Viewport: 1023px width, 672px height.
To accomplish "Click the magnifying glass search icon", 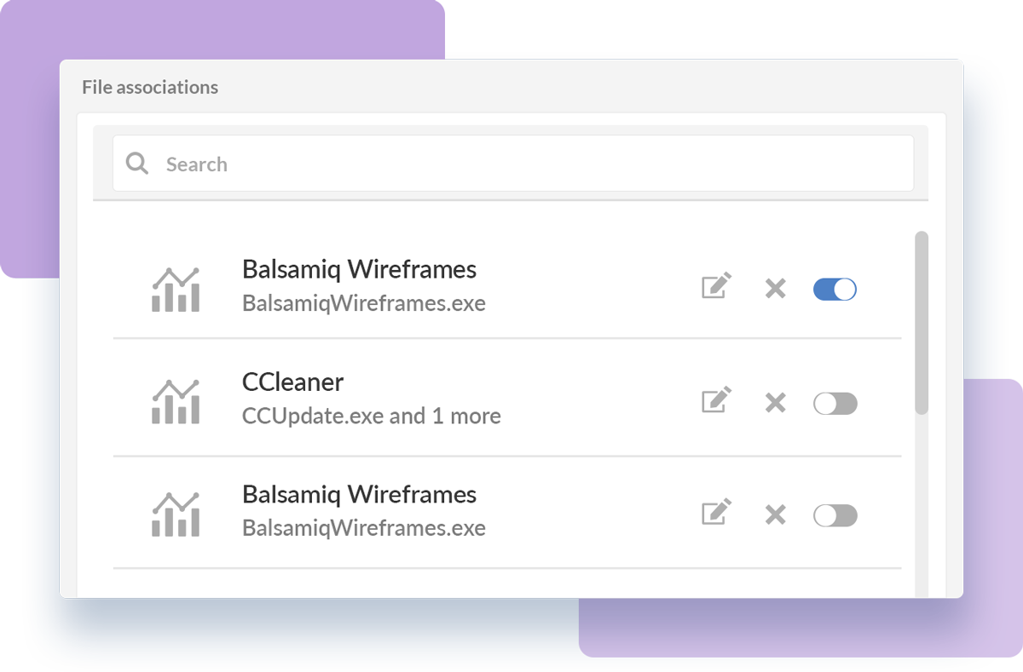I will tap(136, 164).
